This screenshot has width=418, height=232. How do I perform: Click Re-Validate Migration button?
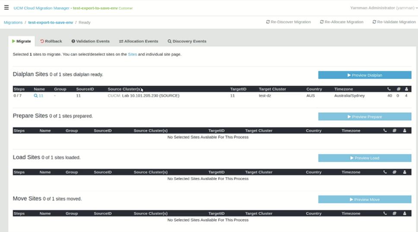pyautogui.click(x=394, y=22)
